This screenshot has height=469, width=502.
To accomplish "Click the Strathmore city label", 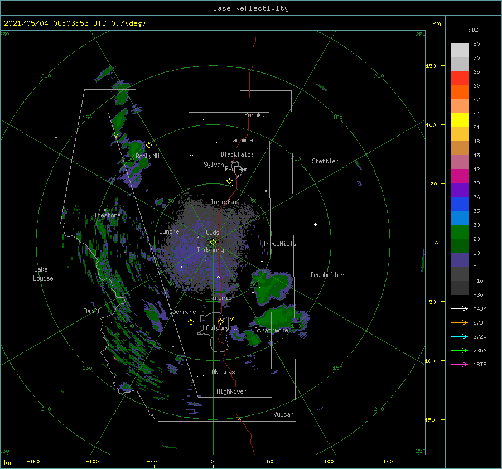I will tap(271, 330).
